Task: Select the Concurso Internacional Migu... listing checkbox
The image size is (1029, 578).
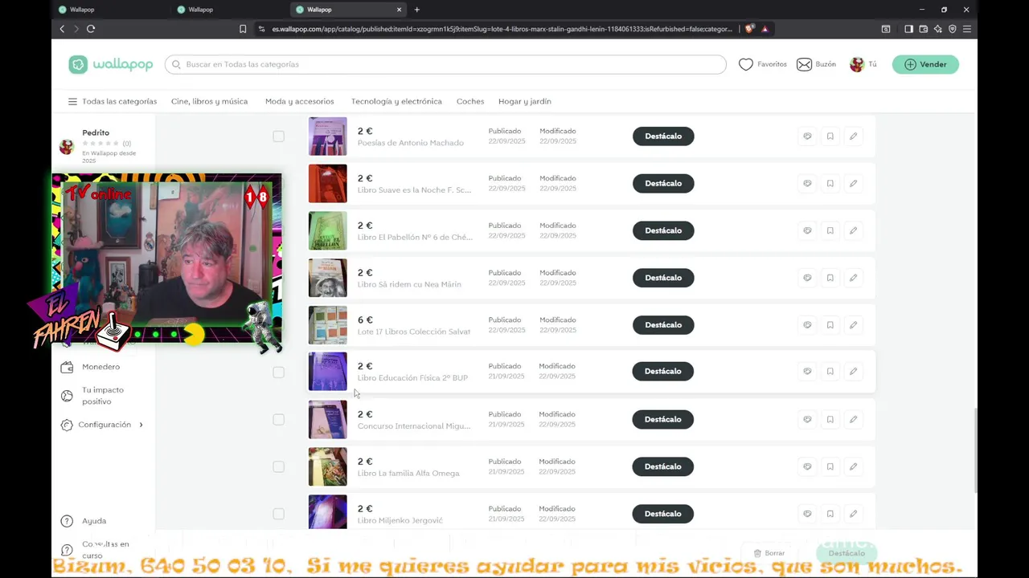Action: (x=278, y=420)
